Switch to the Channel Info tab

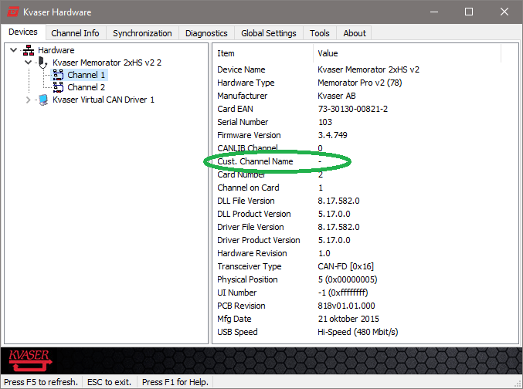(x=75, y=33)
